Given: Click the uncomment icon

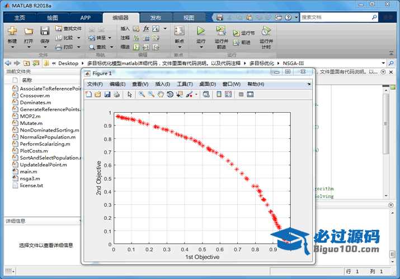Looking at the screenshot, I should (146, 38).
